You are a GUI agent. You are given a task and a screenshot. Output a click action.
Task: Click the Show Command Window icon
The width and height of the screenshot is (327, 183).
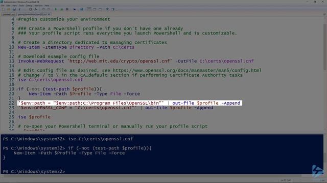click(107, 9)
